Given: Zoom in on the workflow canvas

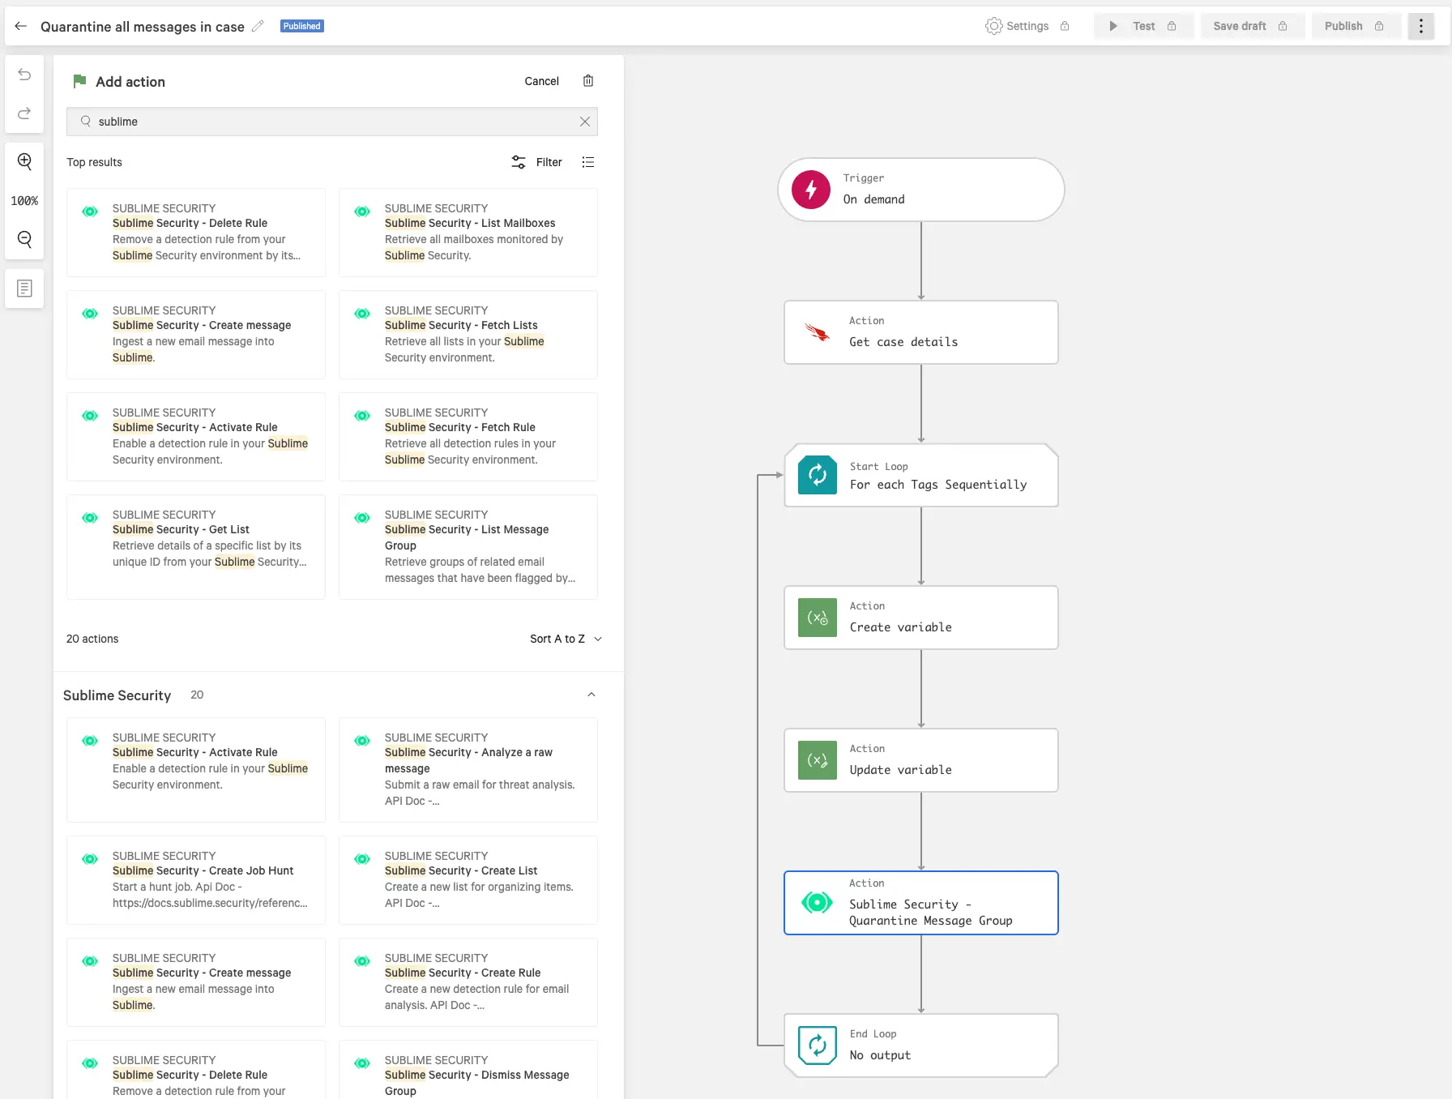Looking at the screenshot, I should pyautogui.click(x=24, y=161).
